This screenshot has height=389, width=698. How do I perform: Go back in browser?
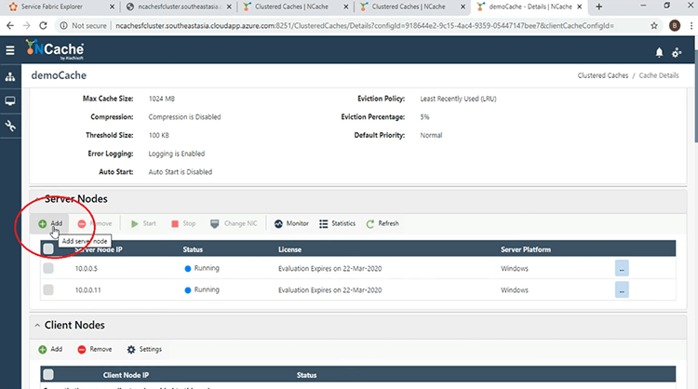point(10,26)
